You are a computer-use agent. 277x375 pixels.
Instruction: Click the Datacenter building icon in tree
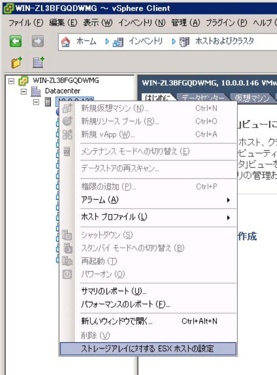coord(36,92)
